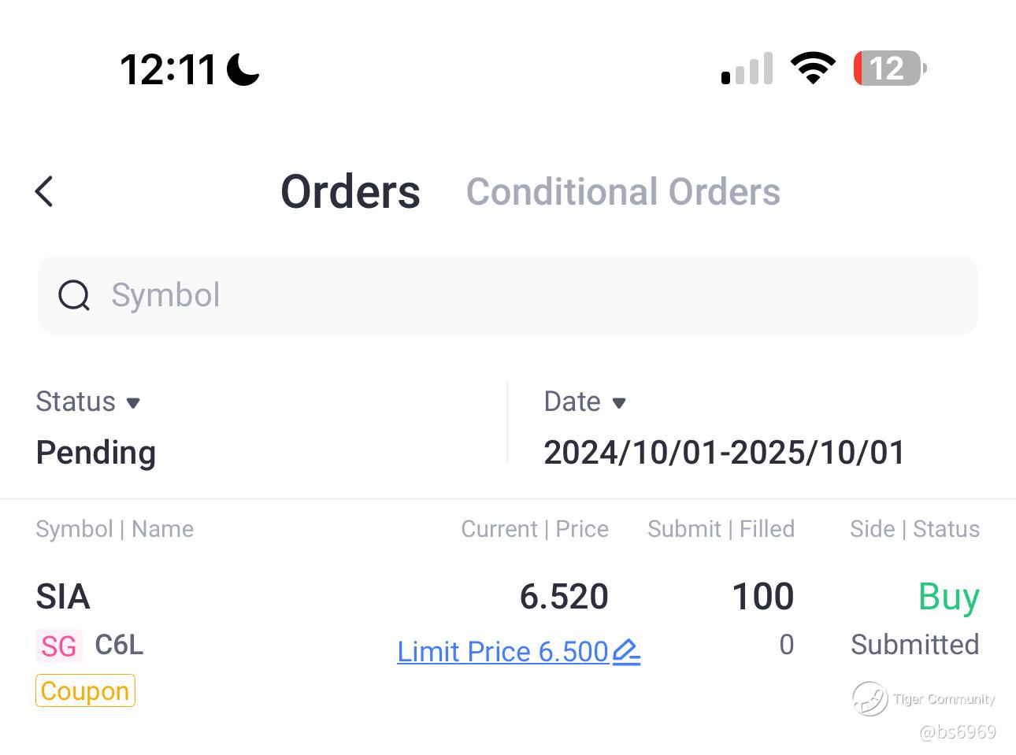
Task: Open the Date filter dropdown
Action: [x=584, y=402]
